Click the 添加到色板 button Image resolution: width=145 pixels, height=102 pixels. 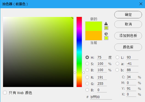pyautogui.click(x=128, y=36)
